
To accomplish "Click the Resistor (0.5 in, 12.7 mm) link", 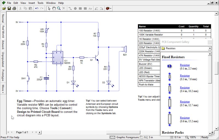I will click(185, 102).
